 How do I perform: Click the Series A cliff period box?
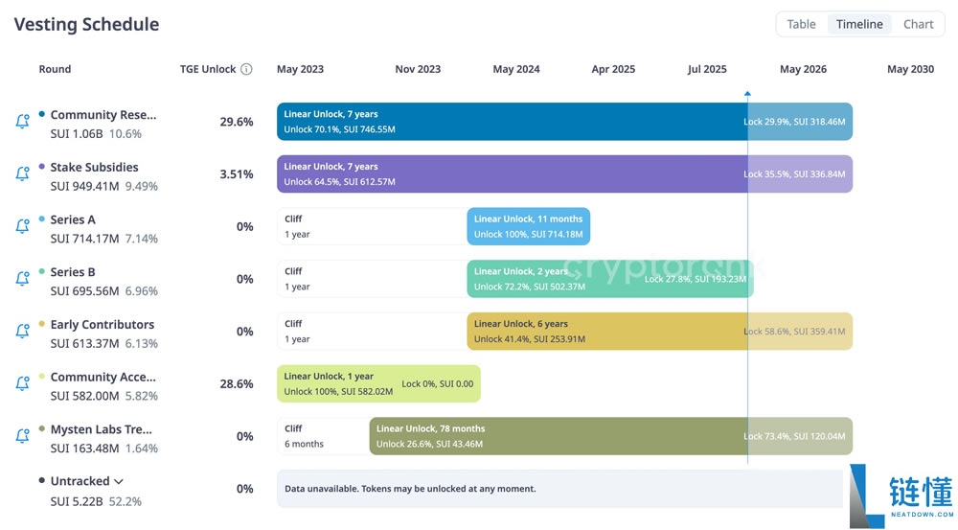pyautogui.click(x=371, y=226)
